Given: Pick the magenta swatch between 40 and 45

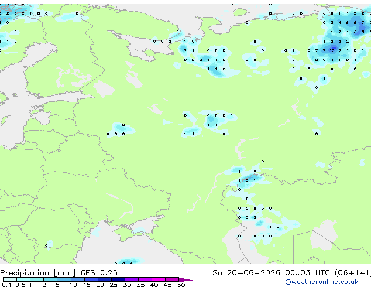Looking at the screenshot, I should click(x=159, y=279).
